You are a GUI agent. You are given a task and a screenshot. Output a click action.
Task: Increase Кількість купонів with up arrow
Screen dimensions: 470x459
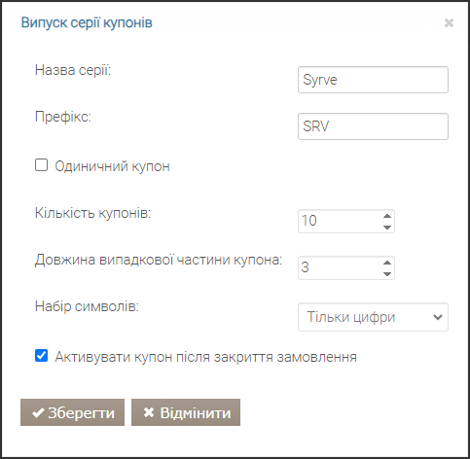pos(387,216)
